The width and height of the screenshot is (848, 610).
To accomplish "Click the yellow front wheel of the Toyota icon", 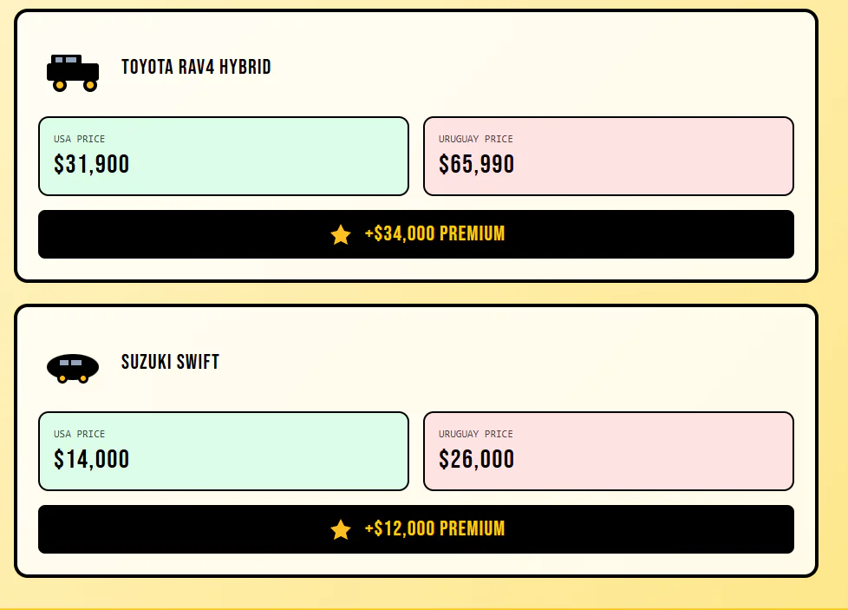I will coord(89,85).
